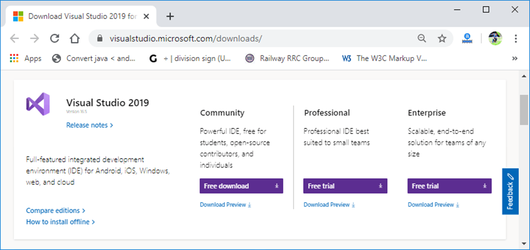Click the Enterprise Free trial button

pos(450,186)
